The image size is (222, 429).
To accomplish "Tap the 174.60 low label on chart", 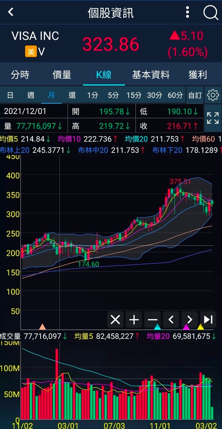I will (88, 264).
